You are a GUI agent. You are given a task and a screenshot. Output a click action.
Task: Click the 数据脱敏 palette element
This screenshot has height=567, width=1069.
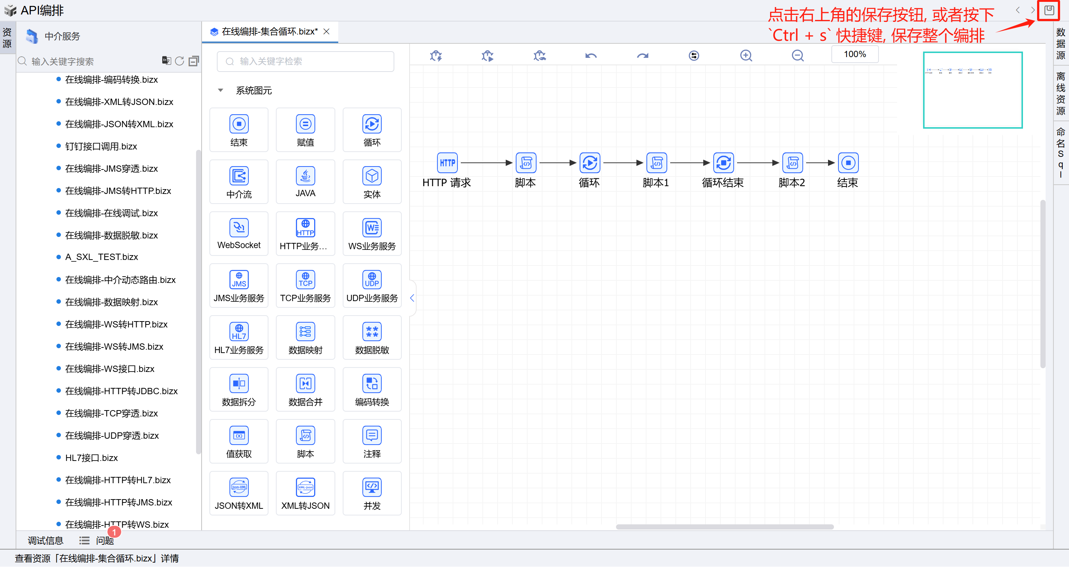tap(372, 337)
